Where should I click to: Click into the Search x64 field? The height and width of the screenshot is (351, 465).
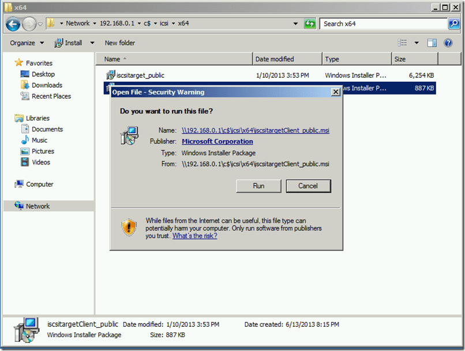(384, 24)
